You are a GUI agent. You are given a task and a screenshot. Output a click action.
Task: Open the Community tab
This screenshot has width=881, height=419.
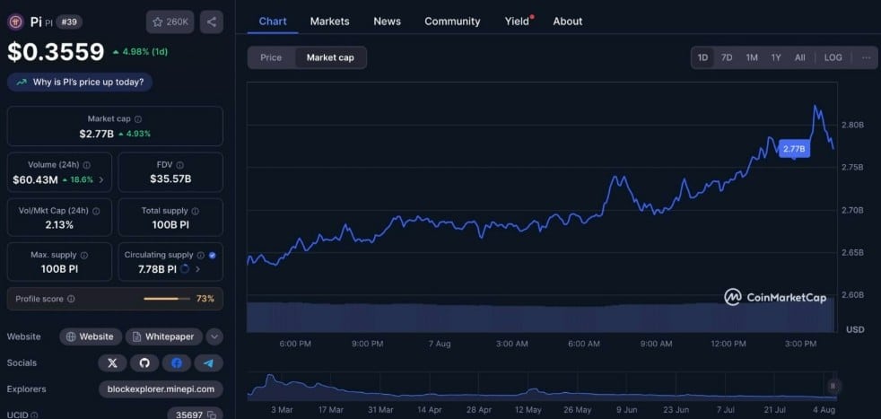(452, 22)
